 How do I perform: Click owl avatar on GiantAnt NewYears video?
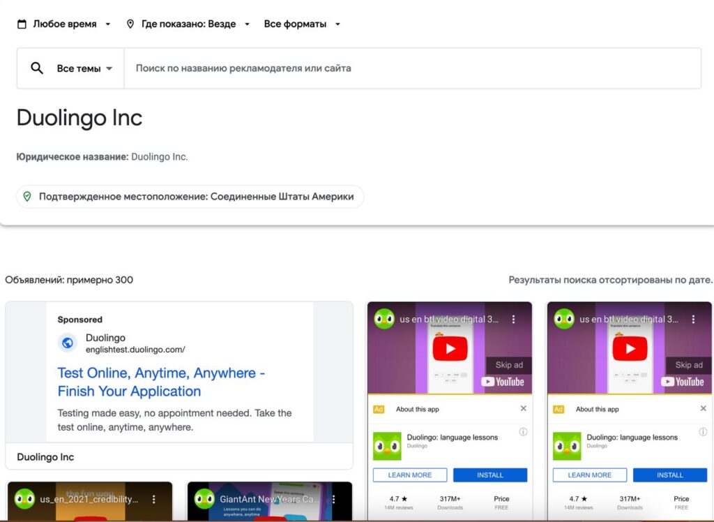204,499
